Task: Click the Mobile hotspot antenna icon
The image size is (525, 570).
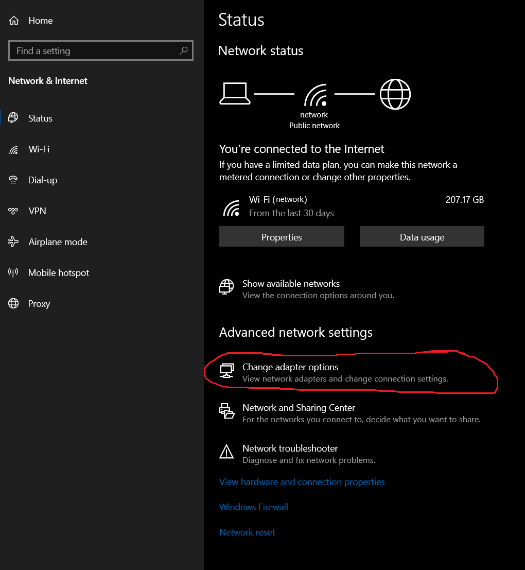Action: coord(13,272)
